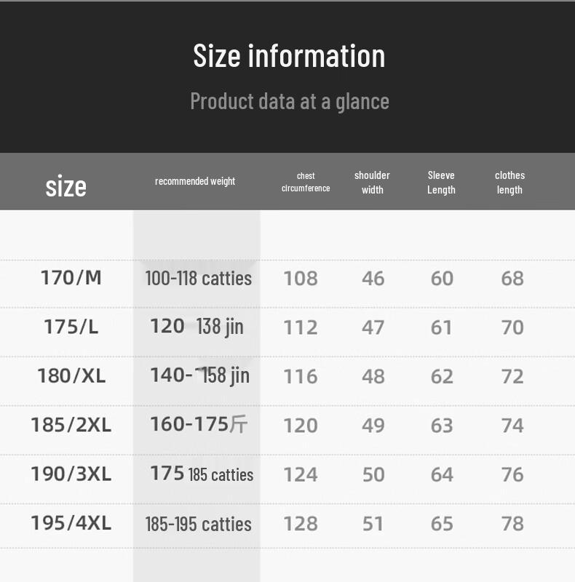Select the 180/XL size row label
Screen dimensions: 575x582
[x=71, y=376]
